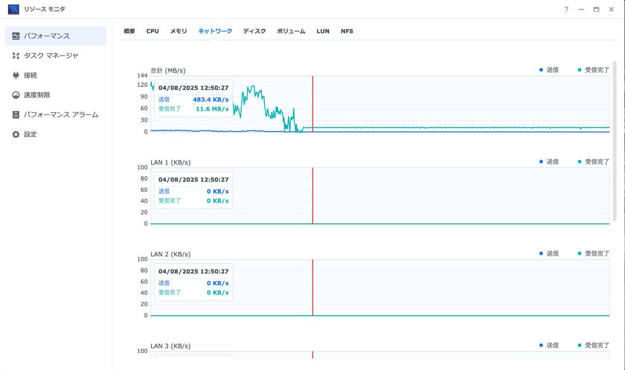The width and height of the screenshot is (625, 370).
Task: Click the 設定 gear icon
Action: (16, 134)
